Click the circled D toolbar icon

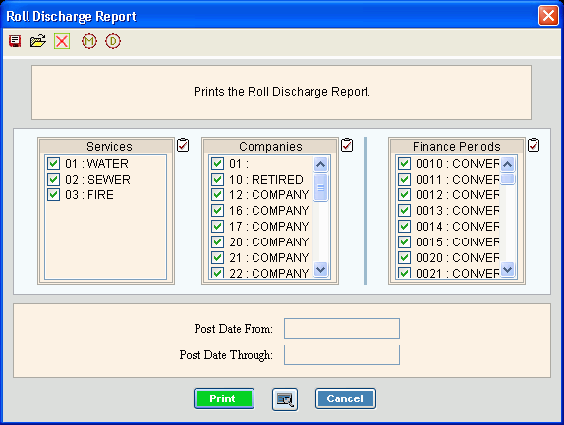(x=113, y=41)
